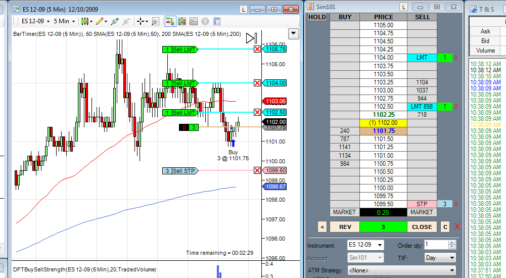
Task: Open the 5 Min interval dropdown
Action: pos(64,21)
